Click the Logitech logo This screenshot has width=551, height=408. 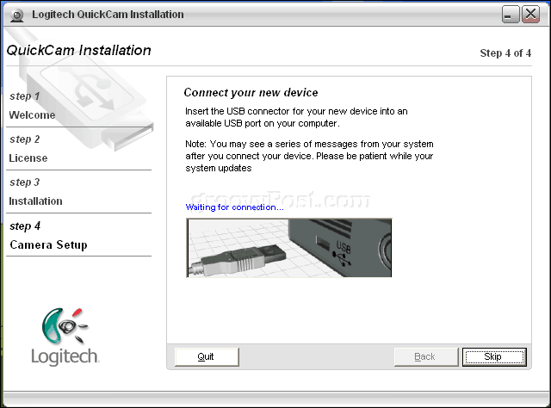65,337
